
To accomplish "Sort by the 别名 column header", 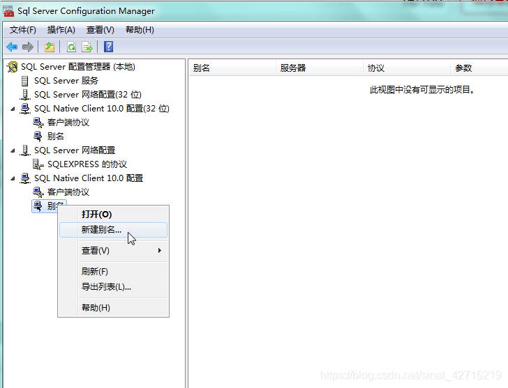I will point(232,68).
